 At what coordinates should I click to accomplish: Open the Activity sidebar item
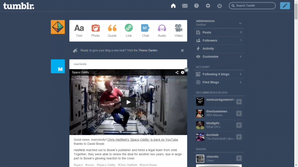coord(219,49)
